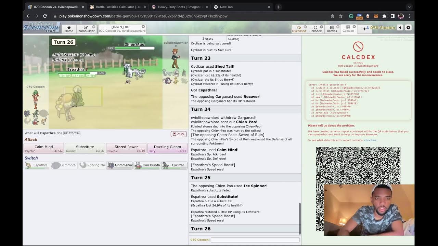Close the Battles tab

(338, 27)
